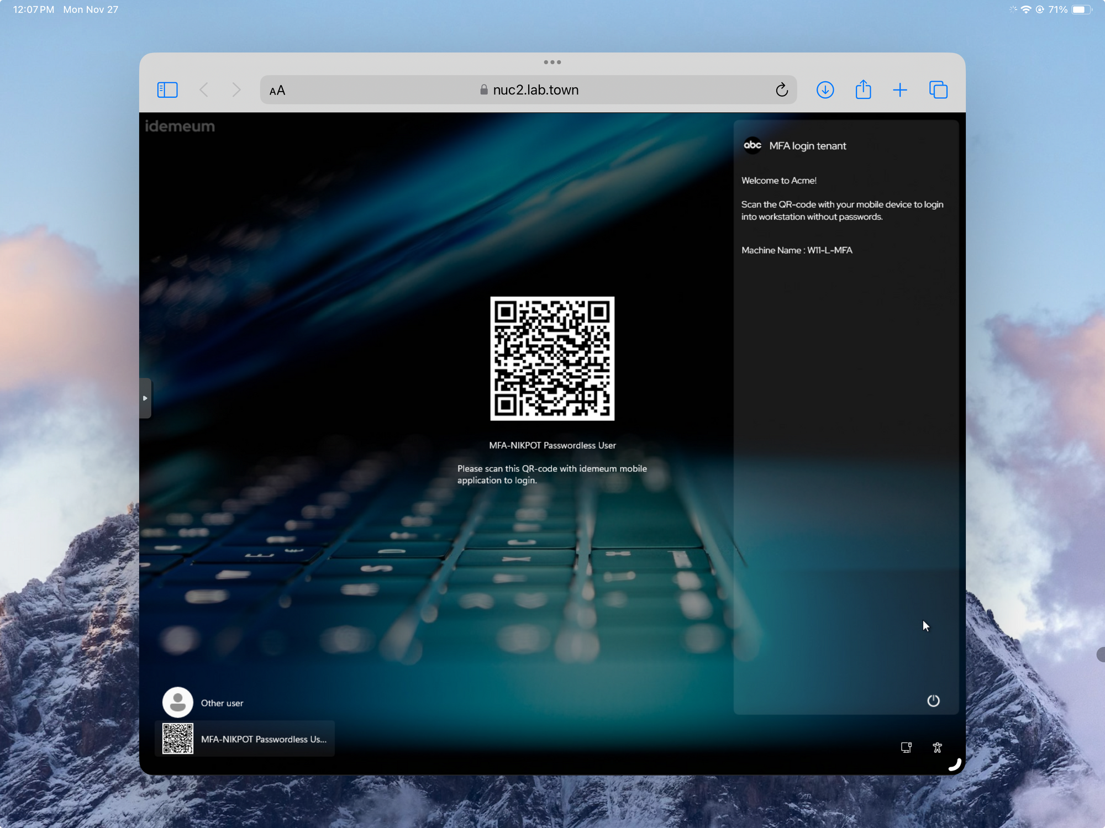Click the Welcome to Acme! text
Screen dimensions: 1105x828
coord(779,181)
